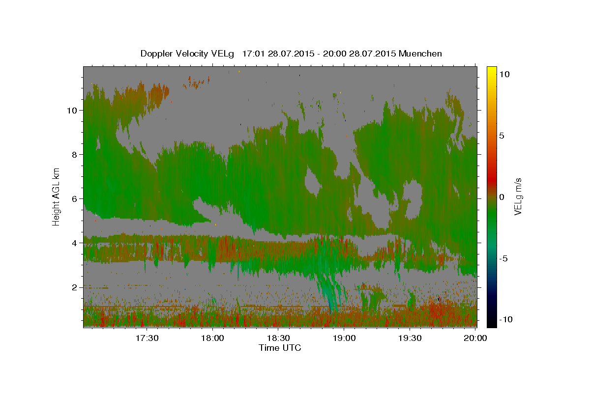Click the 20:00 time tick label
Viewport: 590px width, 393px height.
click(475, 338)
